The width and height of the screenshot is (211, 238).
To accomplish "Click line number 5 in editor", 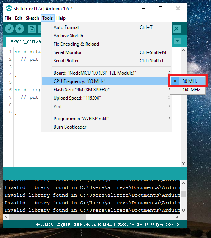I will tap(10, 82).
